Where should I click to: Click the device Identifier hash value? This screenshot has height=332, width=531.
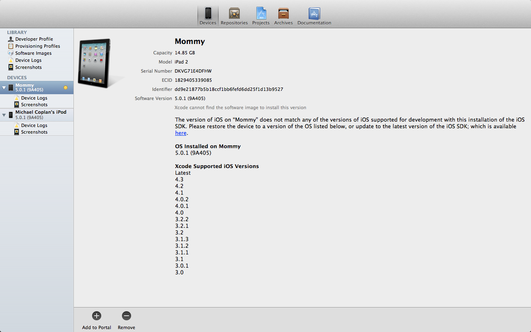click(x=229, y=89)
